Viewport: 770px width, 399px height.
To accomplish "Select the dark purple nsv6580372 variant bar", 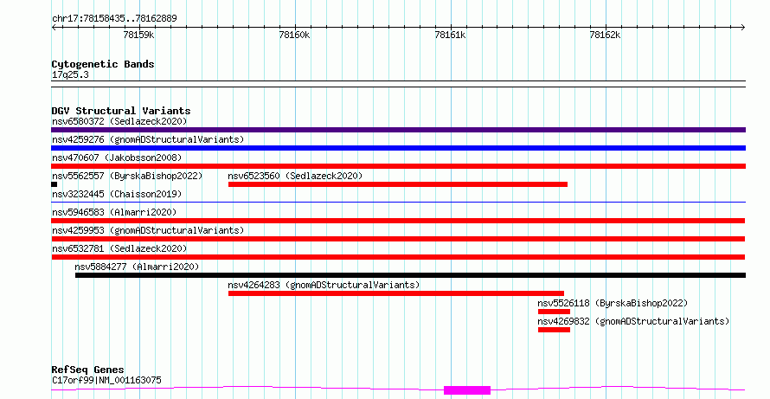I will click(x=398, y=130).
